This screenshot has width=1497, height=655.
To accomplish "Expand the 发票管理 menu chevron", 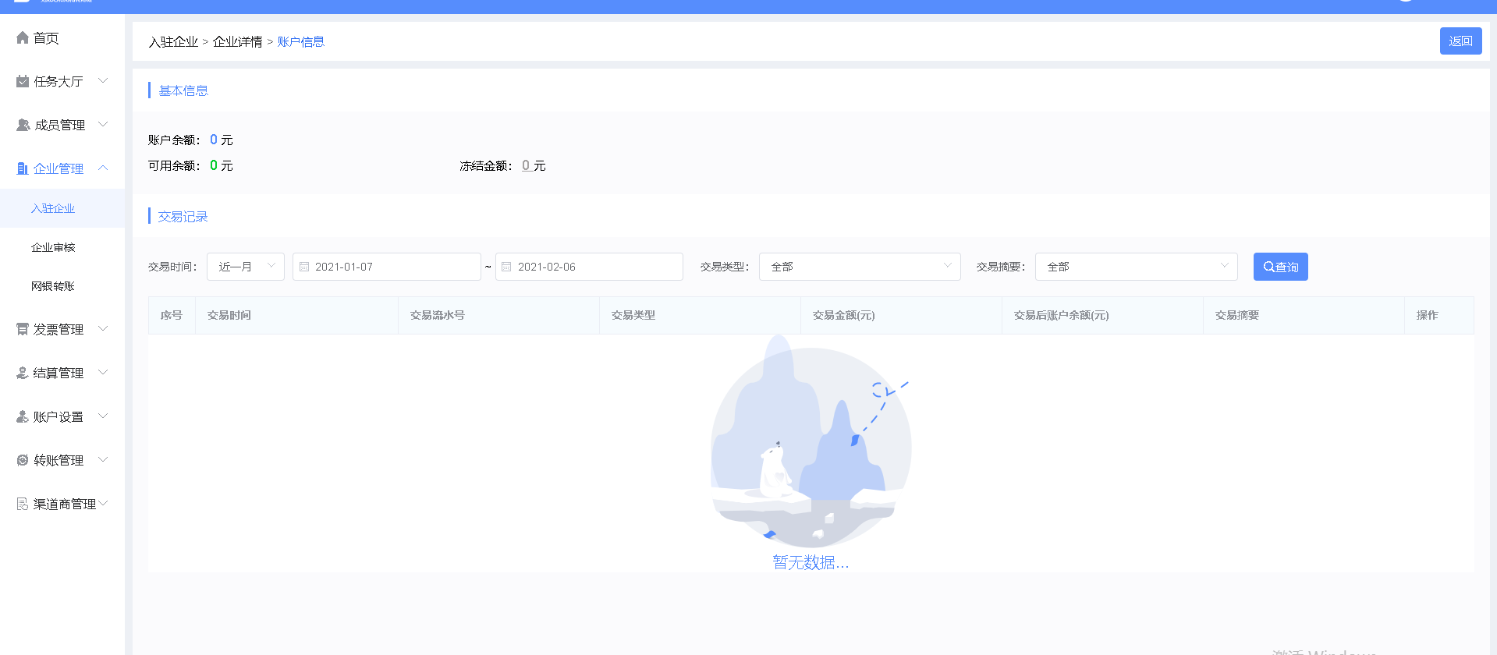I will pyautogui.click(x=103, y=329).
